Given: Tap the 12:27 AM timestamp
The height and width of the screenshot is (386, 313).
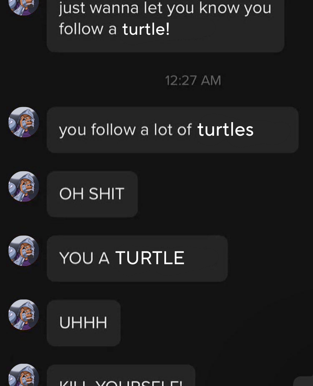Looking at the screenshot, I should tap(193, 80).
